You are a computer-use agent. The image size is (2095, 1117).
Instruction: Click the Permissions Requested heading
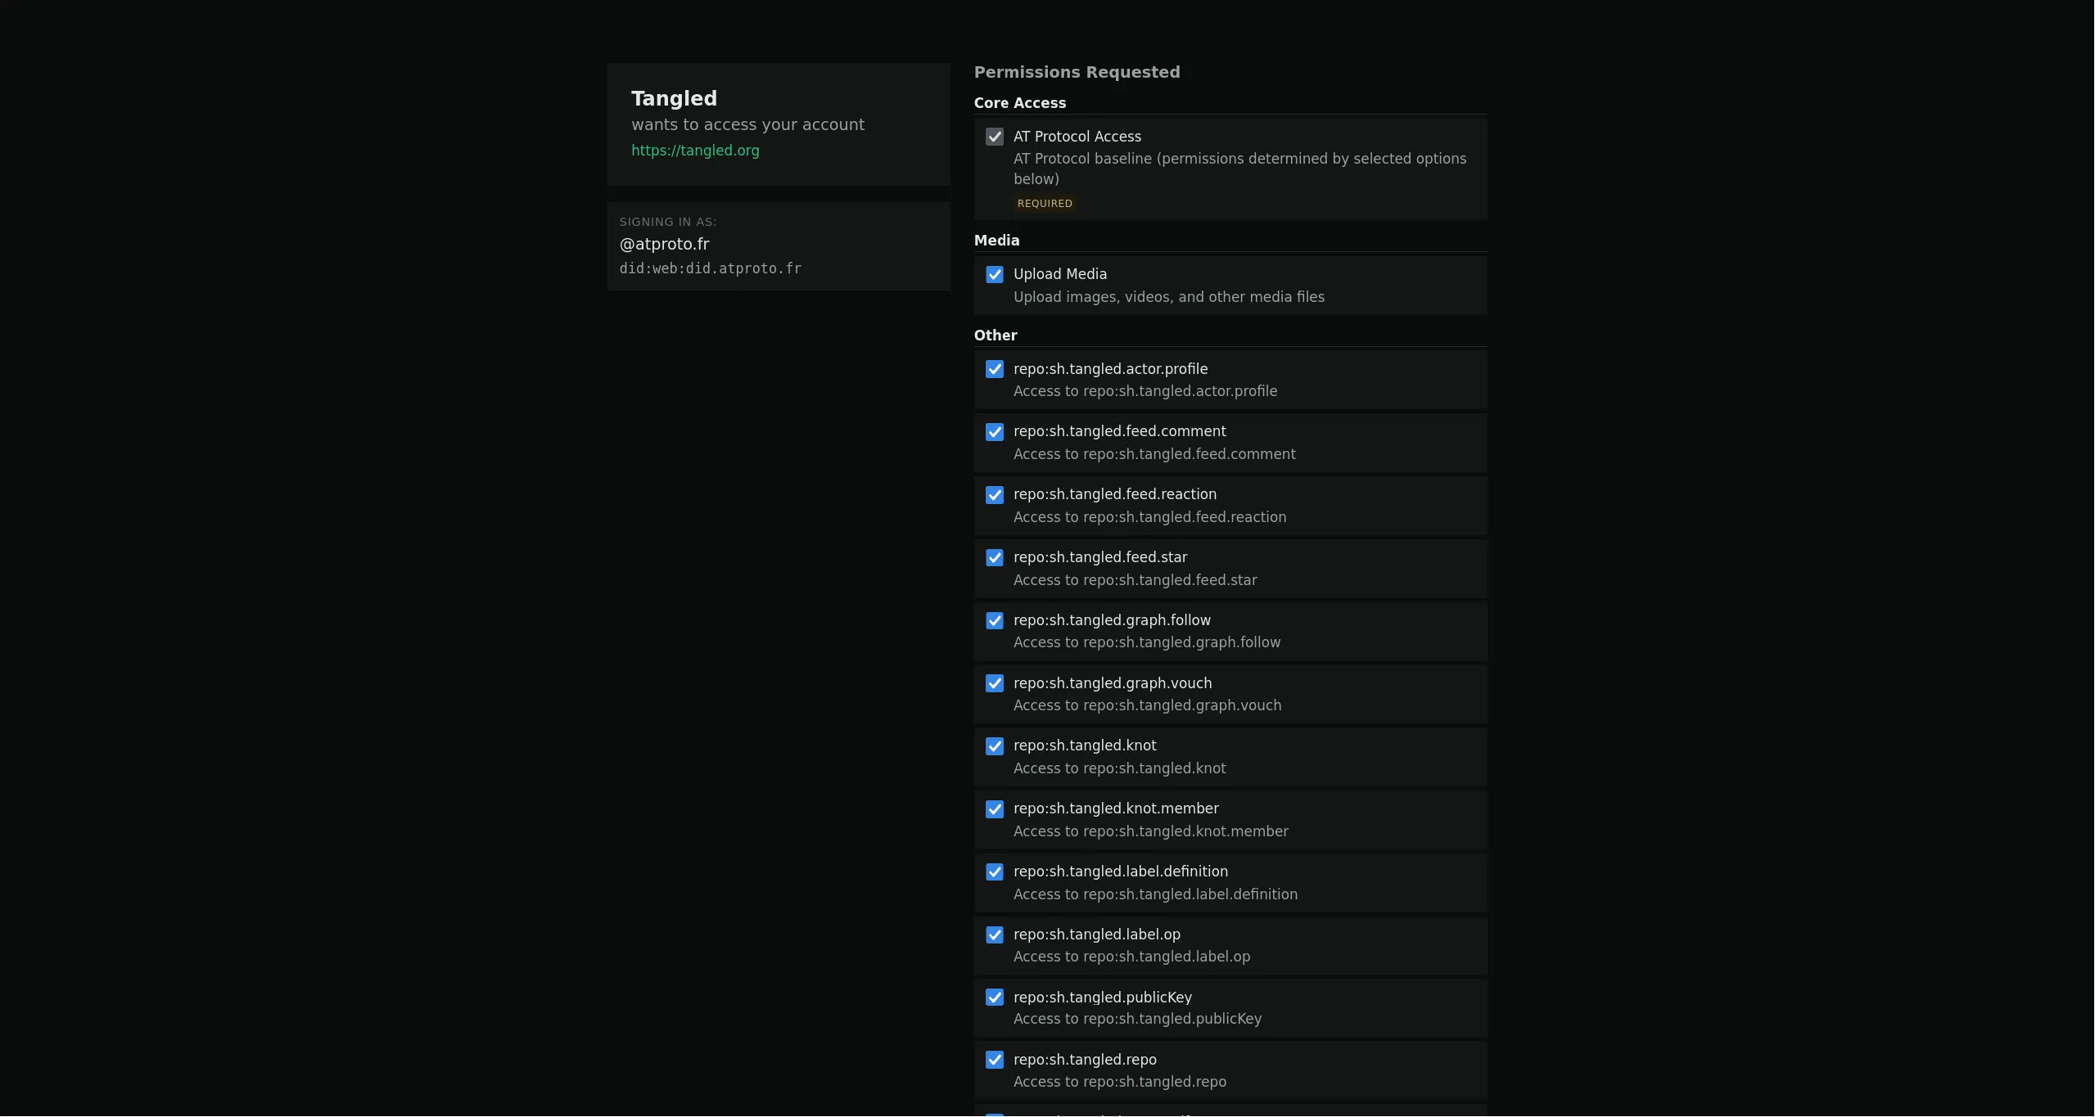pyautogui.click(x=1077, y=72)
